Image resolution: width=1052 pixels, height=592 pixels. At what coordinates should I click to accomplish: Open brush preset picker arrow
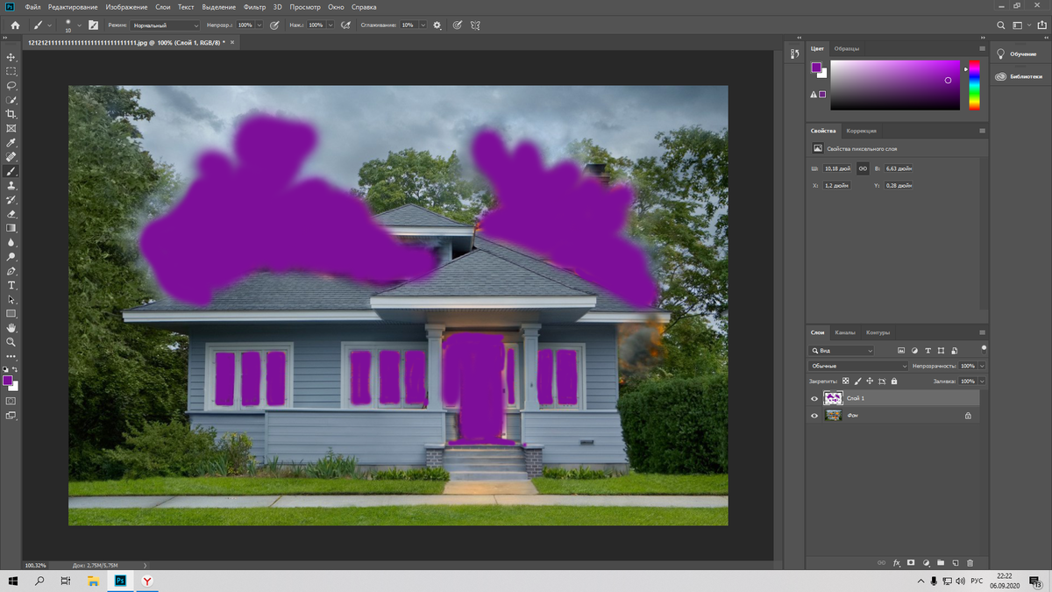79,25
